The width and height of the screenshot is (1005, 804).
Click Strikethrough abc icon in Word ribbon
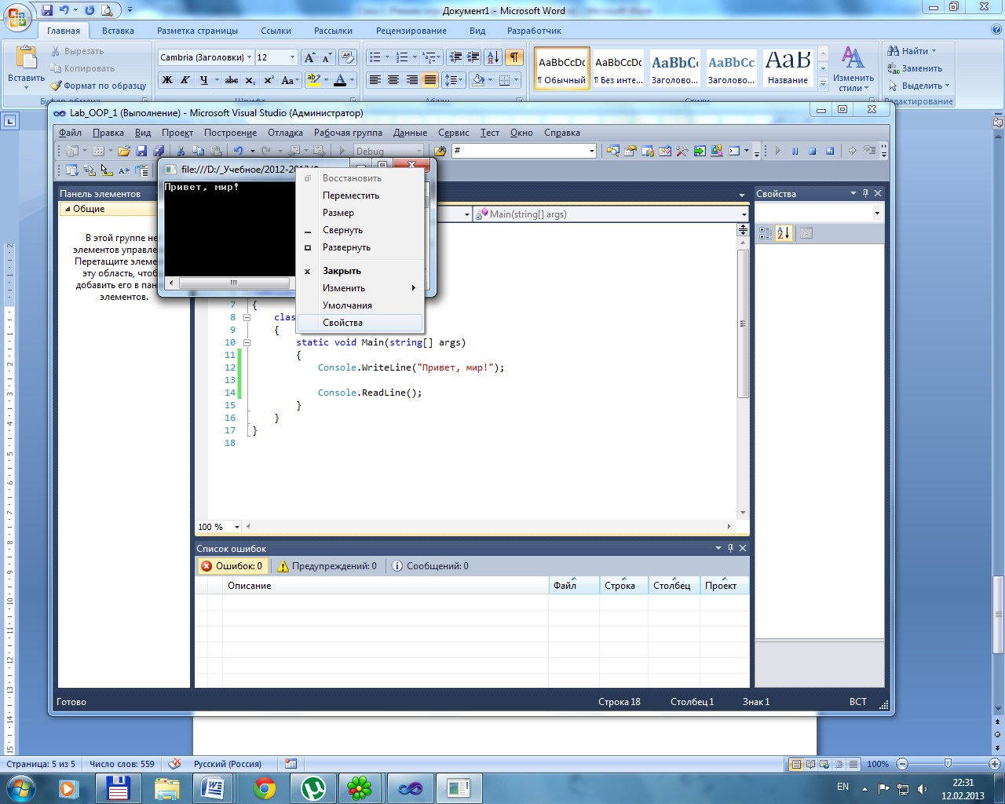point(232,80)
